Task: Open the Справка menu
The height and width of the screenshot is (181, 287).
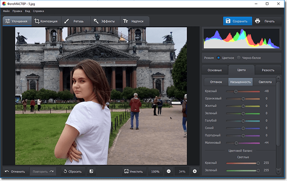Action: (38, 11)
